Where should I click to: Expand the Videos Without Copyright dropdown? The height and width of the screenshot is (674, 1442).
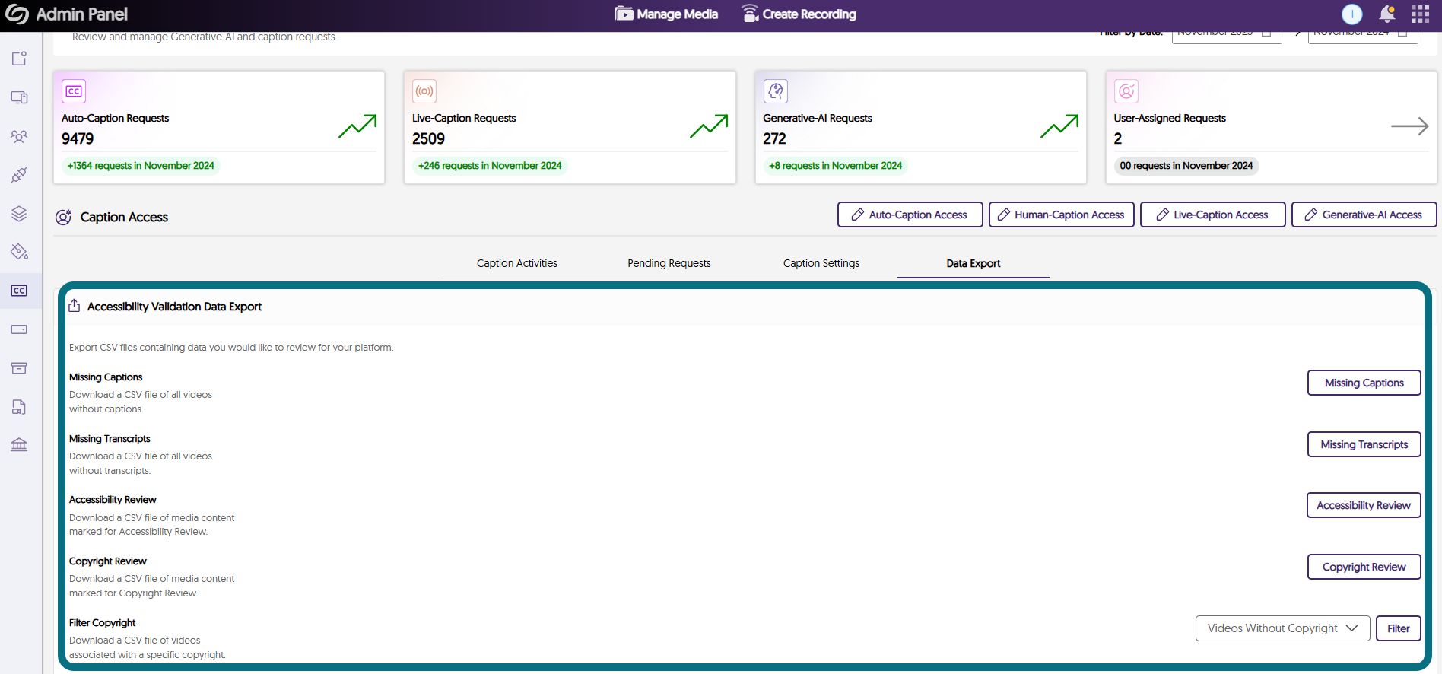1282,628
